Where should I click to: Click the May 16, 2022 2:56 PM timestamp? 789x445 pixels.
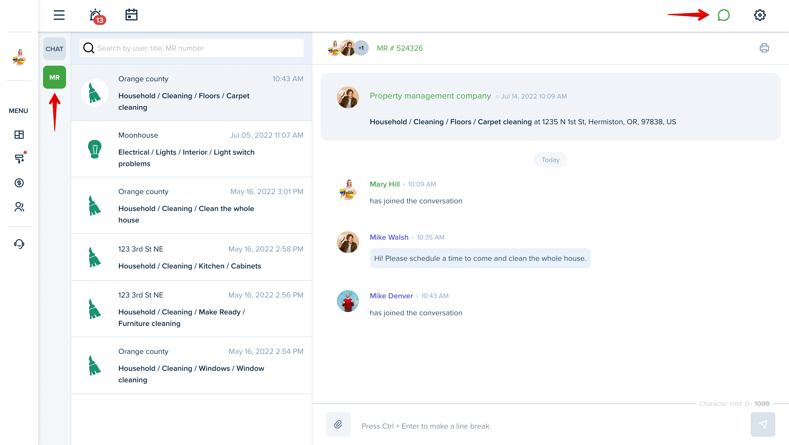coord(266,295)
